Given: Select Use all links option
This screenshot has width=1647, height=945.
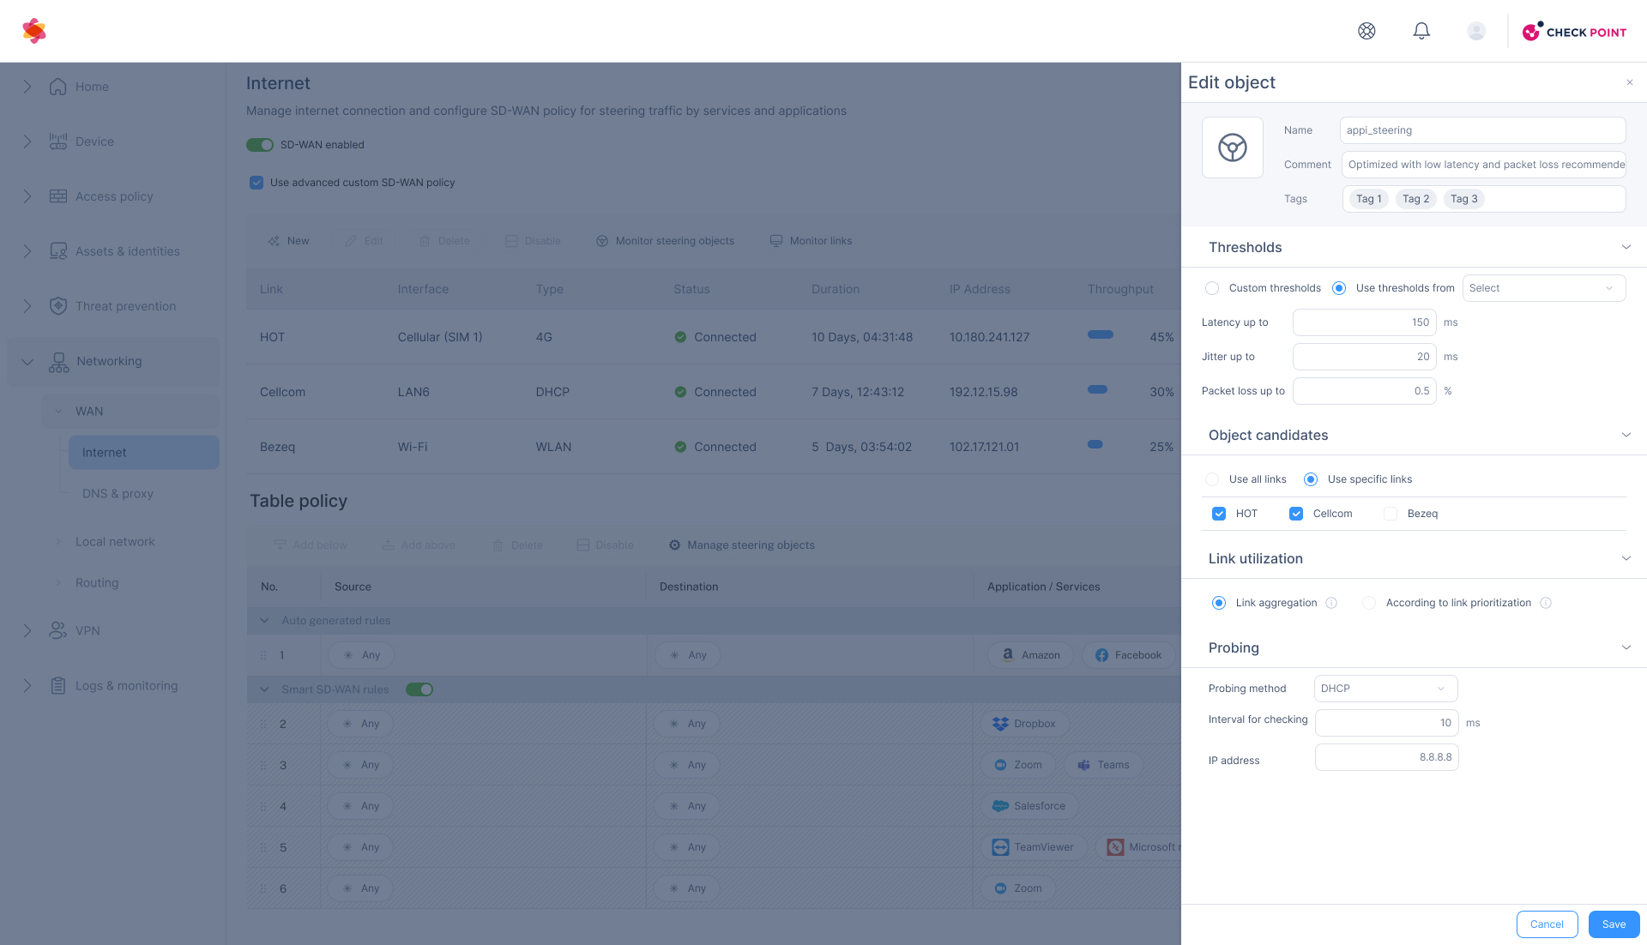Looking at the screenshot, I should (1212, 479).
